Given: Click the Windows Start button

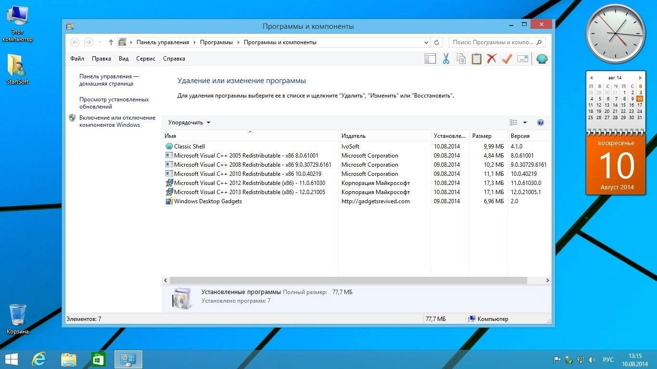Looking at the screenshot, I should pyautogui.click(x=12, y=359).
